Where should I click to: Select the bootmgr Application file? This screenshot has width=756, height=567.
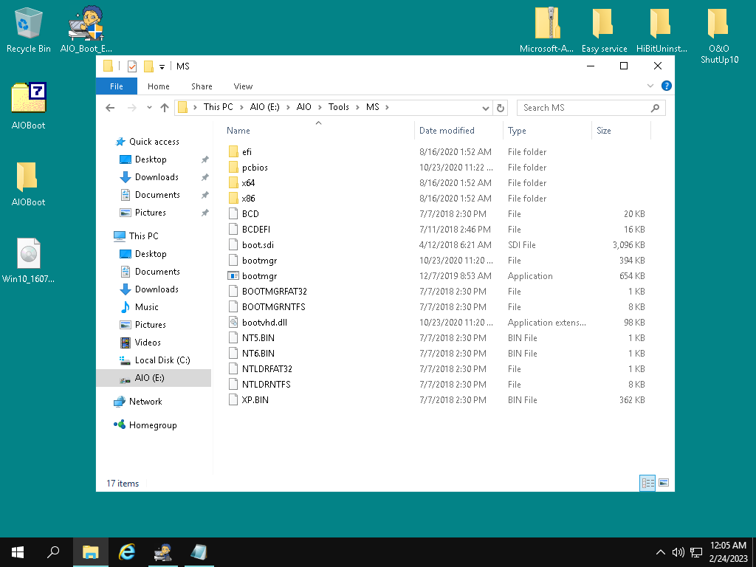tap(259, 276)
